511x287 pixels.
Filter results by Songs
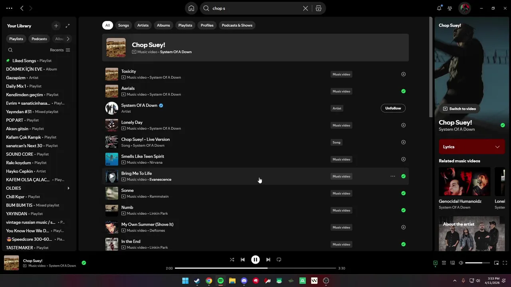coord(123,26)
